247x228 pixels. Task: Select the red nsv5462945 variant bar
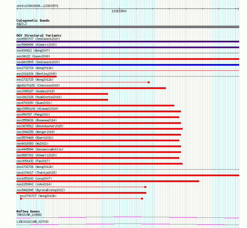(x=81, y=193)
